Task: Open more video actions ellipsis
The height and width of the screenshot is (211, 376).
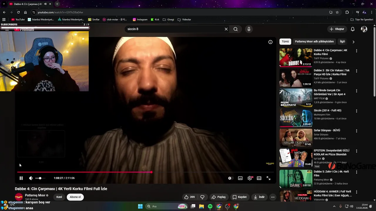Action: (x=273, y=197)
